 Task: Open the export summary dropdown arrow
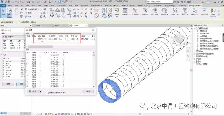click(40, 91)
